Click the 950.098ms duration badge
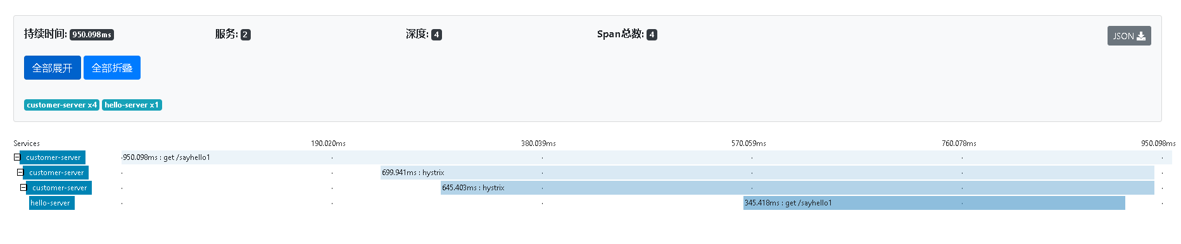 click(x=92, y=35)
